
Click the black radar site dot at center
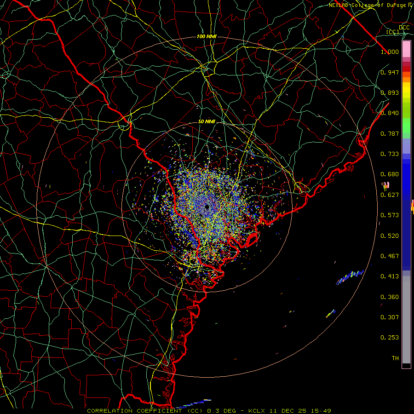click(x=207, y=207)
